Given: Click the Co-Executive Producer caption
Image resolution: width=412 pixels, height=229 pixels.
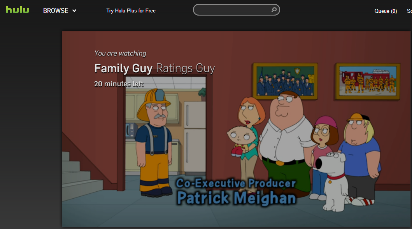Looking at the screenshot, I should tap(236, 183).
